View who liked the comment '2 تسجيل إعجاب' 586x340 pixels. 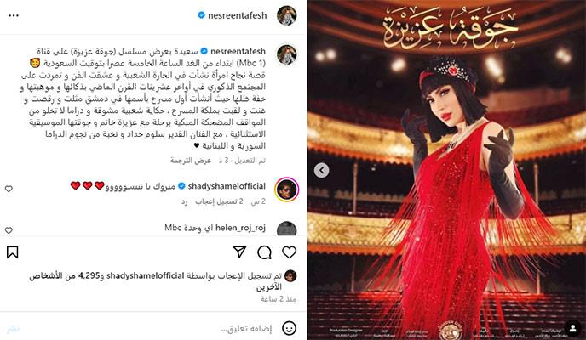(x=219, y=201)
